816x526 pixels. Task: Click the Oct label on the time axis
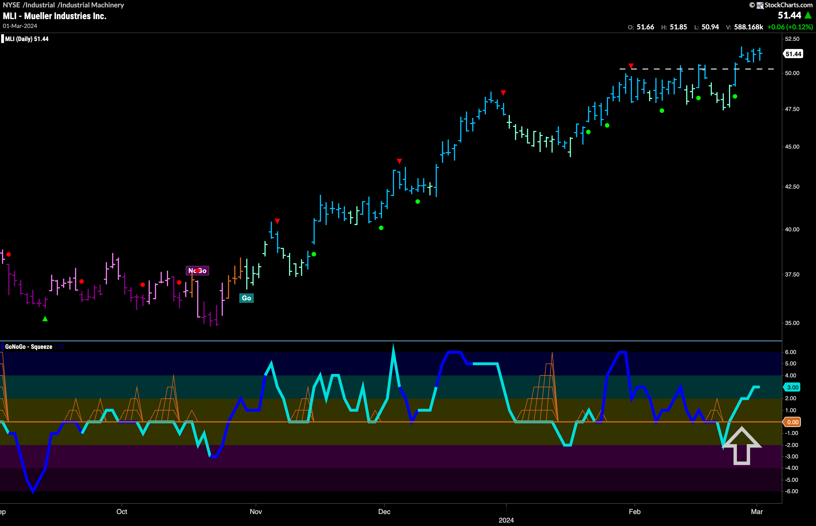[x=122, y=512]
